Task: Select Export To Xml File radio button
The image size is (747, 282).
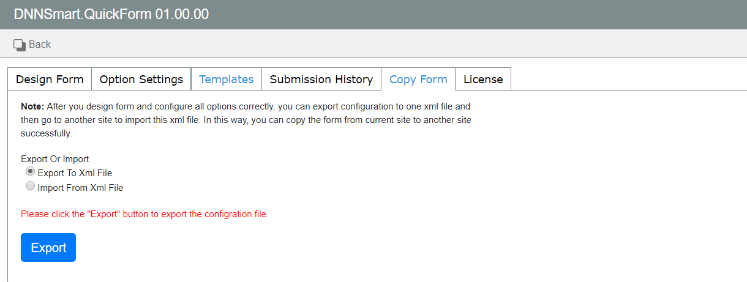Action: coord(30,173)
